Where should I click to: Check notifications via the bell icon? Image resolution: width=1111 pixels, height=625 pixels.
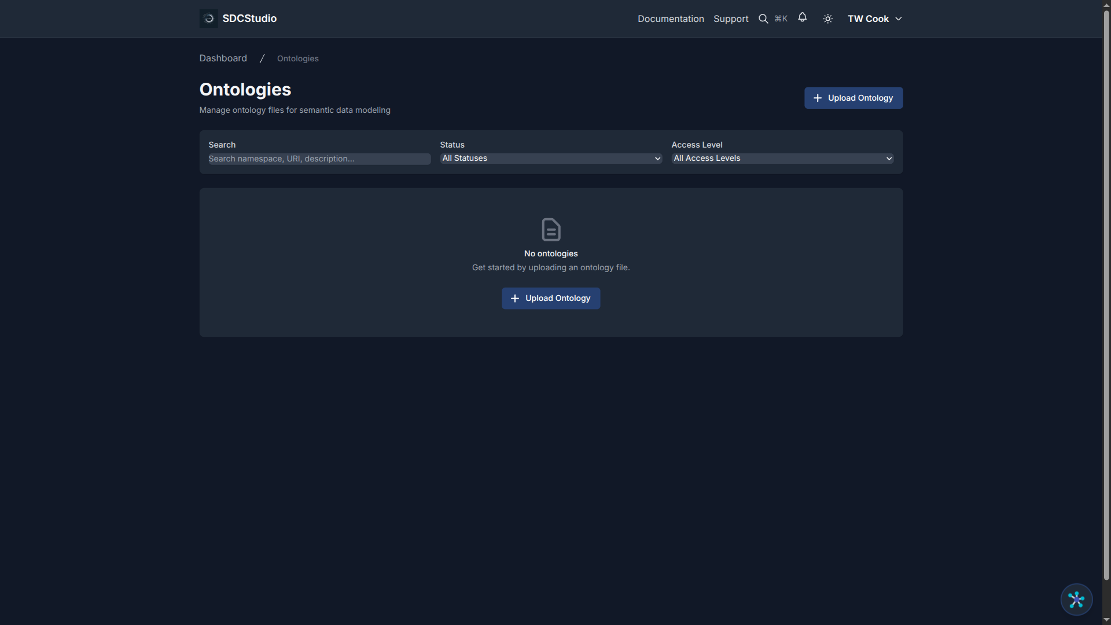pyautogui.click(x=802, y=18)
